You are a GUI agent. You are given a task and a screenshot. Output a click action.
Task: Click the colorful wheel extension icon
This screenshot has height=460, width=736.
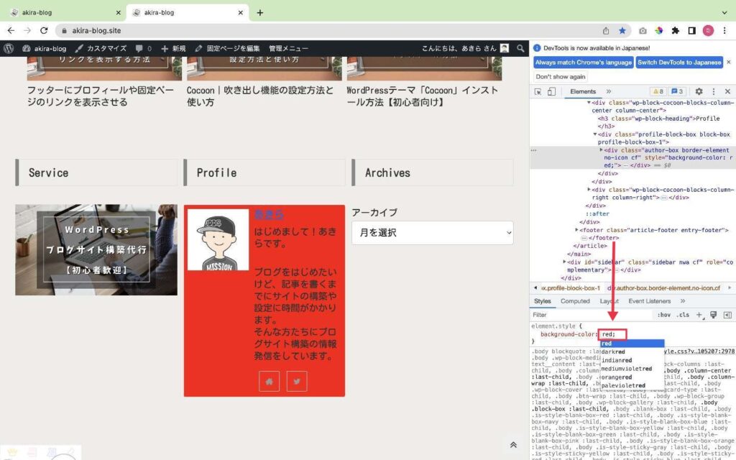[x=659, y=30]
